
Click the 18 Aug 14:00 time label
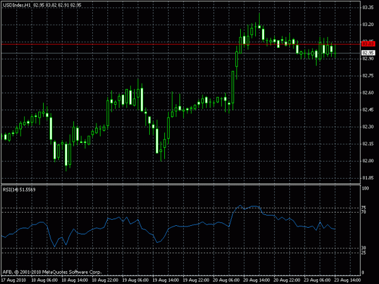point(75,280)
